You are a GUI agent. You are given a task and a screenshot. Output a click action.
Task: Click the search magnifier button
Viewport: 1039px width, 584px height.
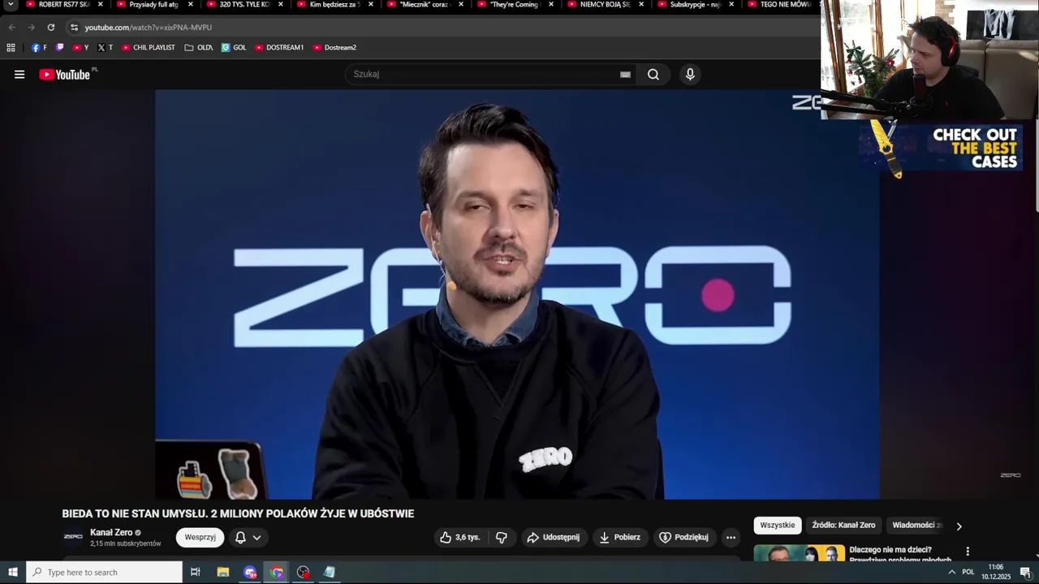click(x=653, y=75)
